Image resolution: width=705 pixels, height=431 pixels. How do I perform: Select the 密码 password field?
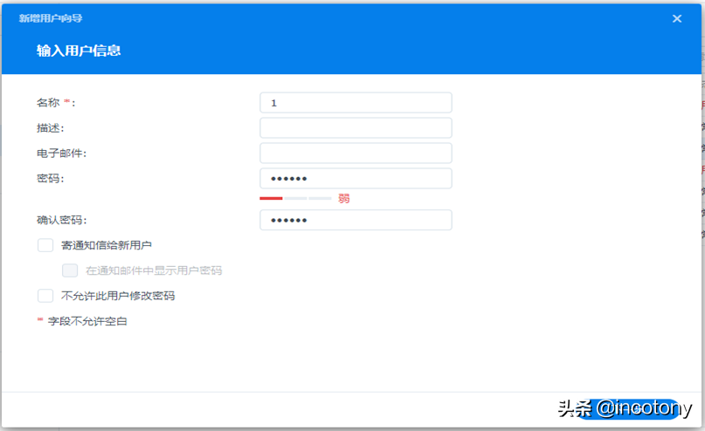tap(356, 178)
